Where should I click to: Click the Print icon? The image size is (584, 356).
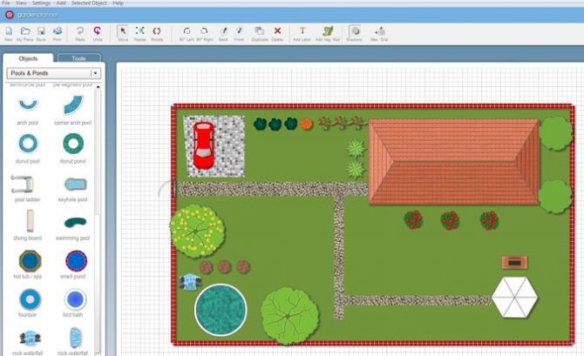pyautogui.click(x=57, y=32)
